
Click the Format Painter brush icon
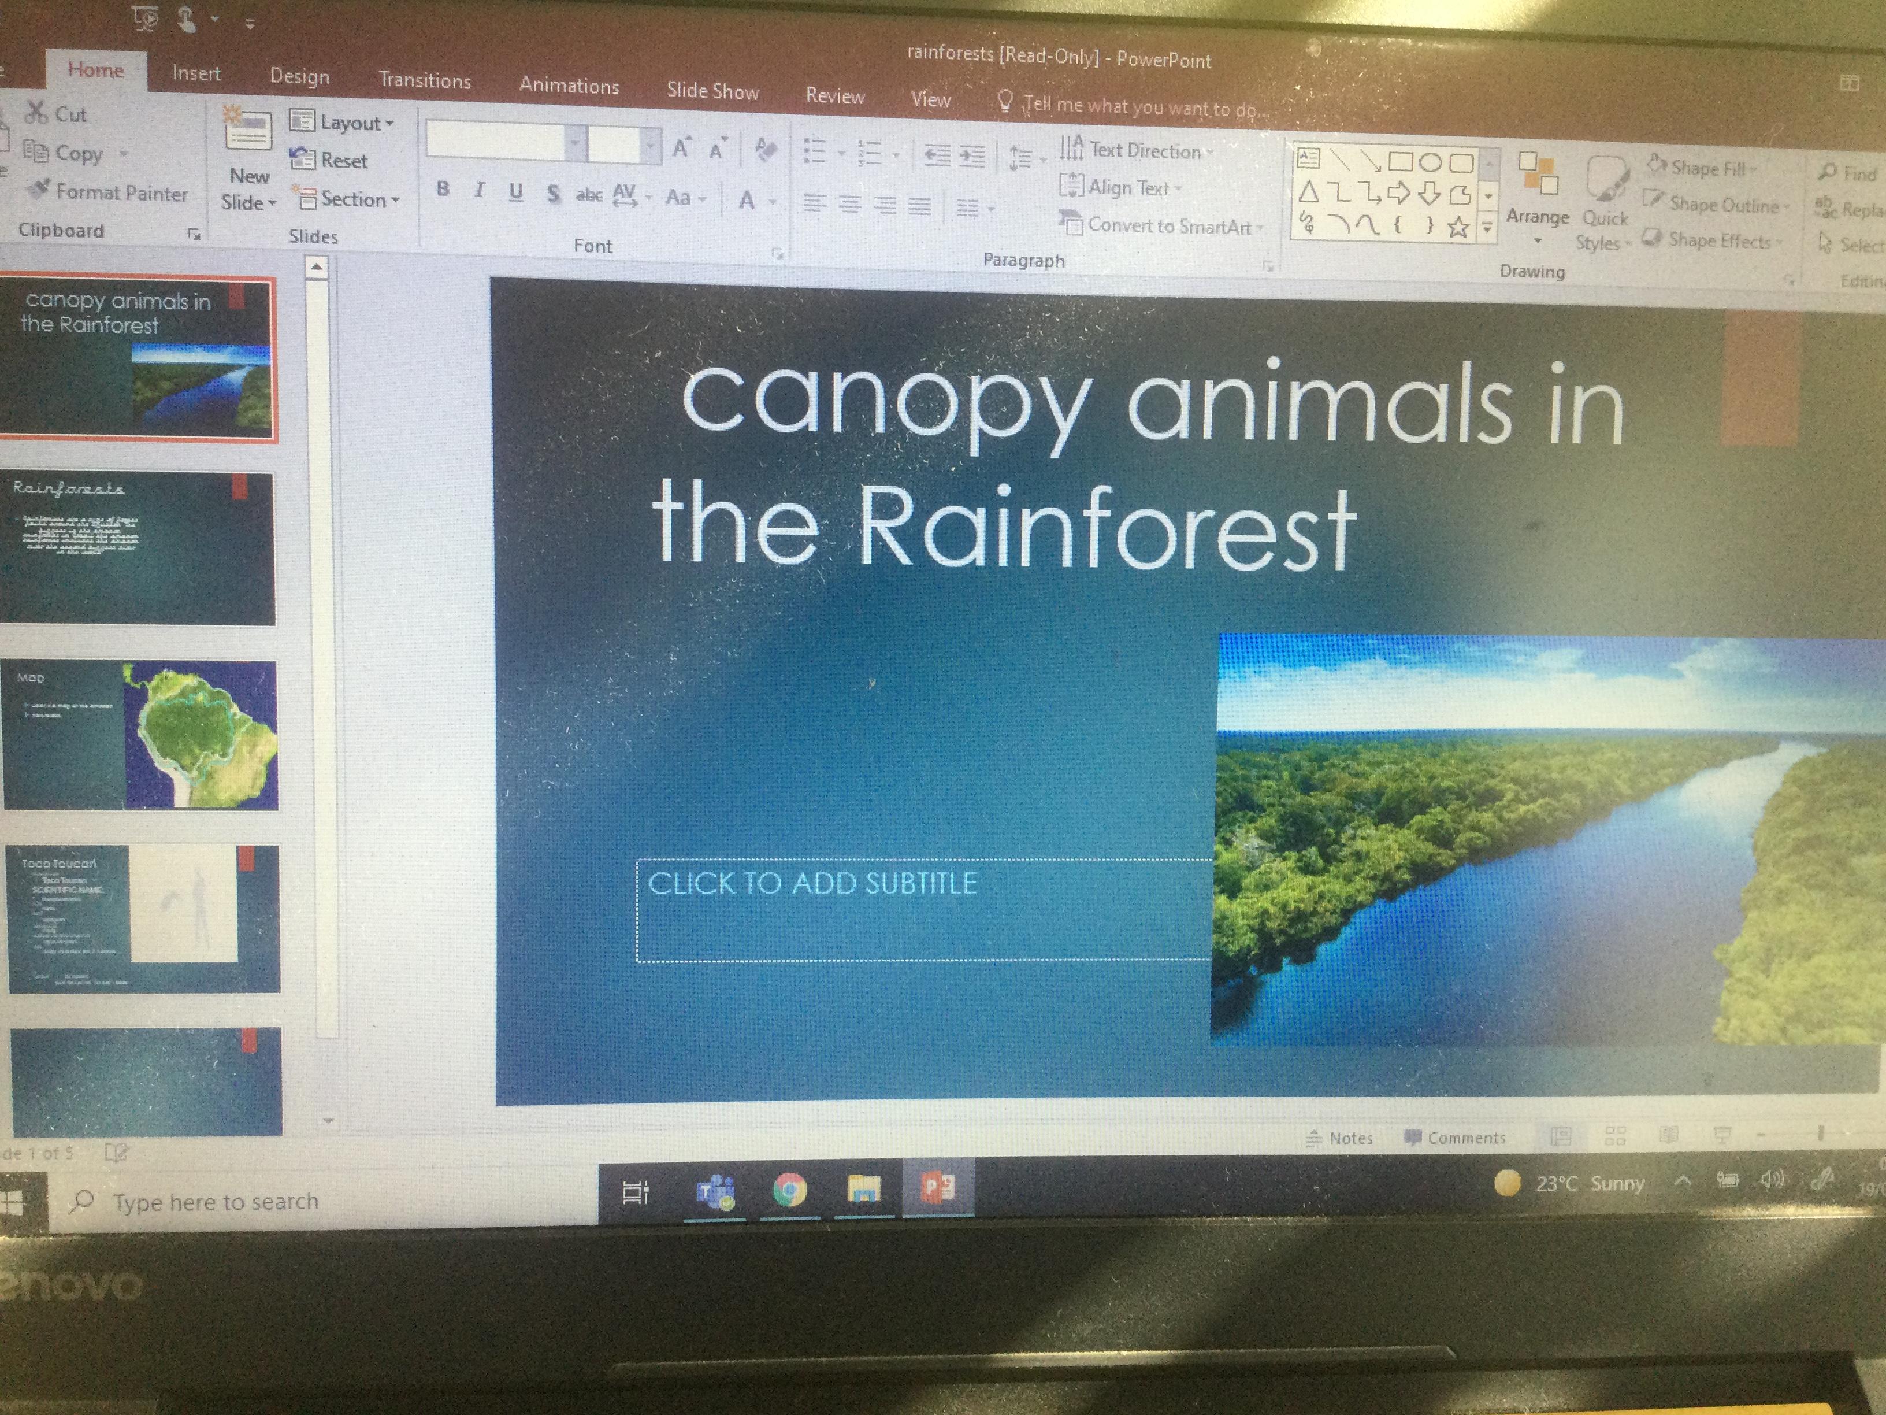click(39, 190)
